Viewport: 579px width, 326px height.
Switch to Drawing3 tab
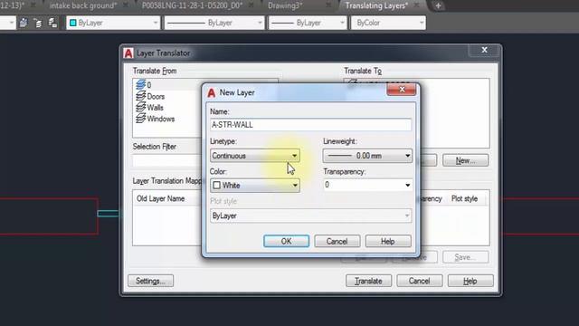tap(285, 5)
